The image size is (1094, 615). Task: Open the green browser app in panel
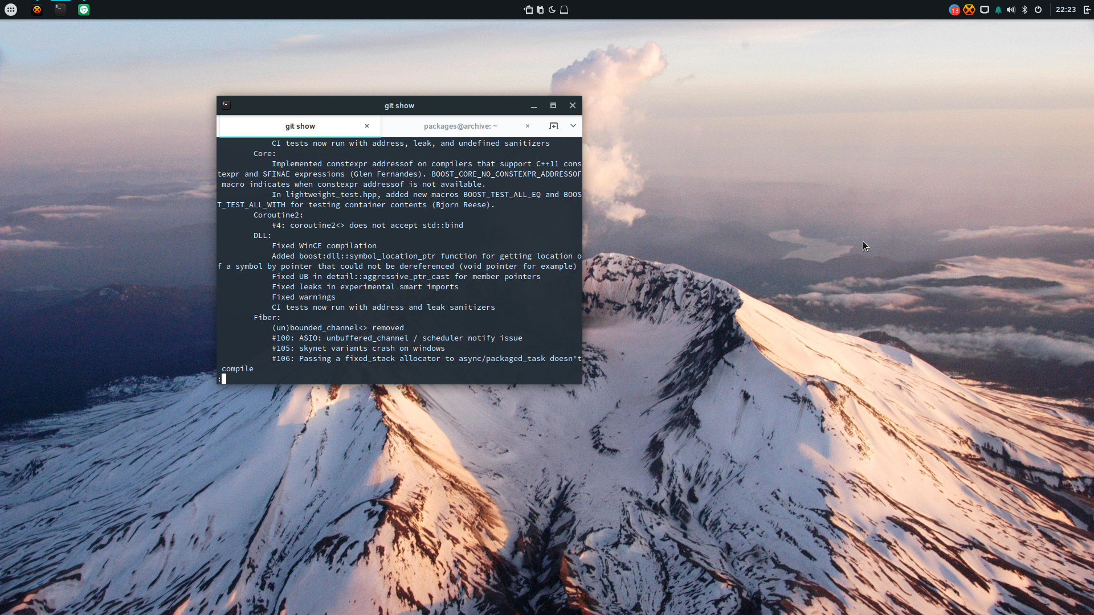(x=84, y=10)
